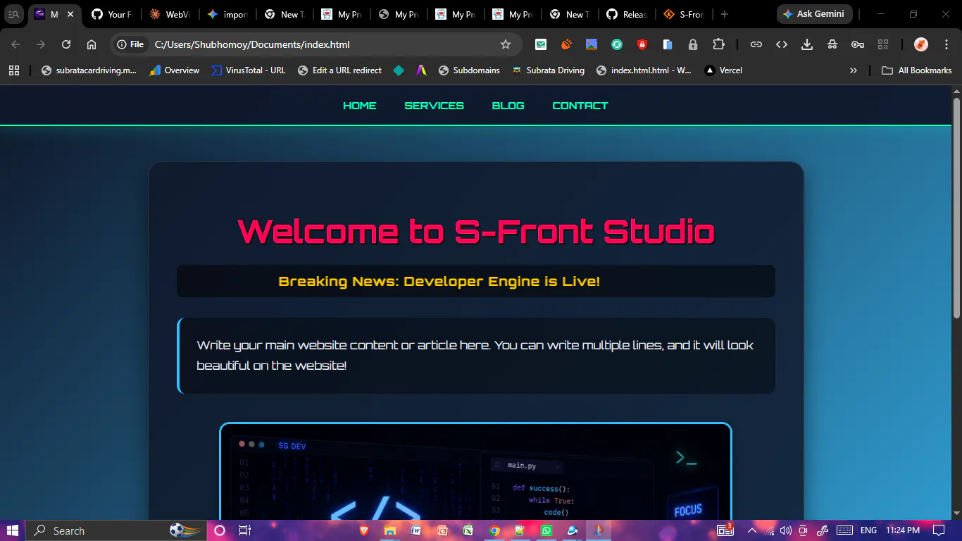The width and height of the screenshot is (962, 541).
Task: Show hidden system tray icons
Action: (x=752, y=530)
